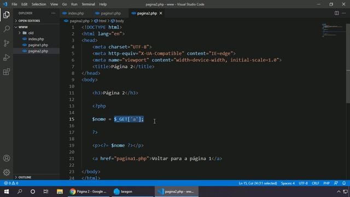The height and width of the screenshot is (197, 350).
Task: Open the Terminal menu
Action: point(88,4)
